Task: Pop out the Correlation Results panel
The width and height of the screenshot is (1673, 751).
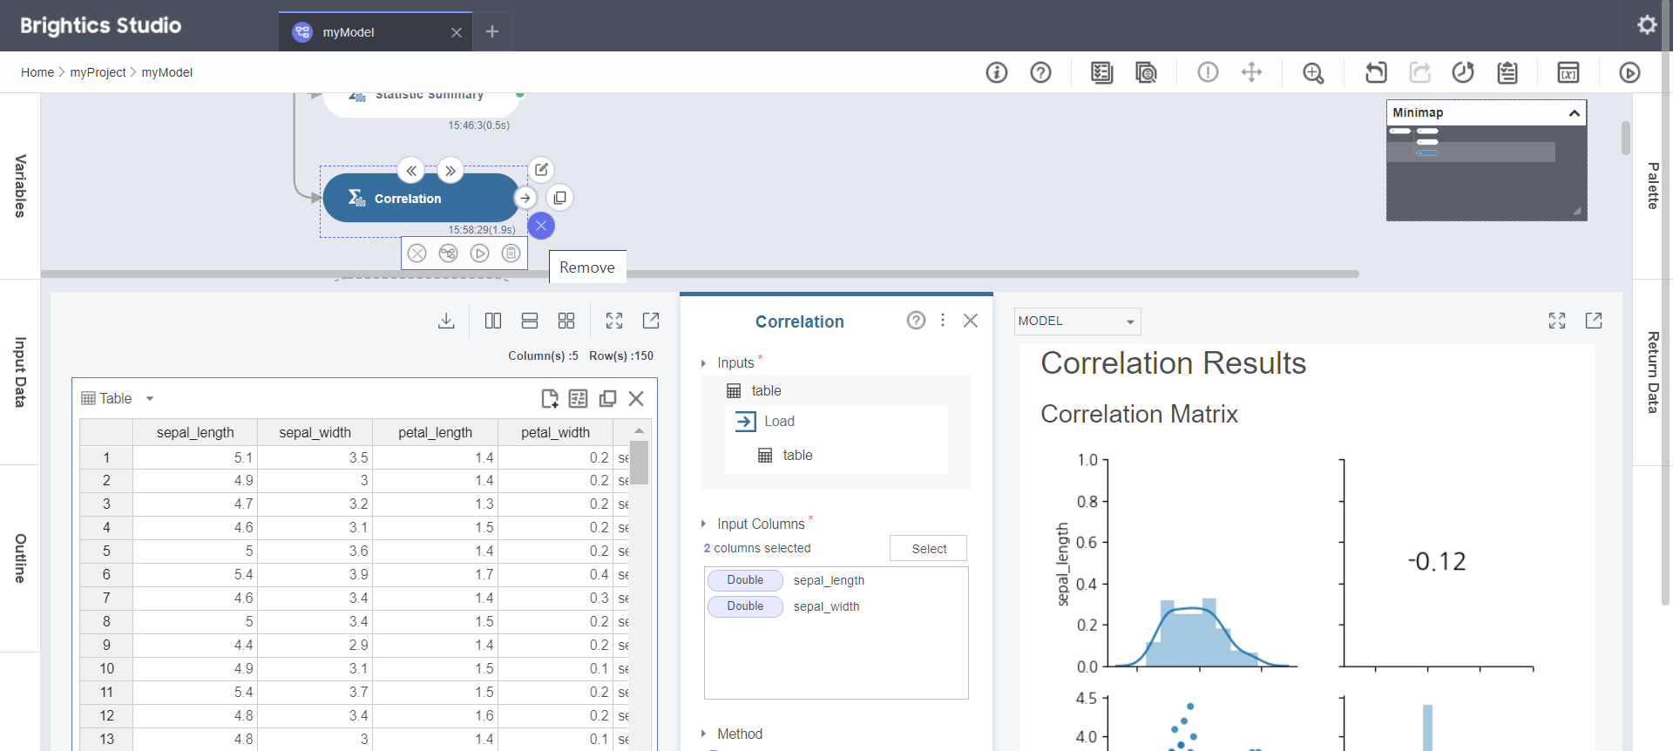Action: (x=1594, y=321)
